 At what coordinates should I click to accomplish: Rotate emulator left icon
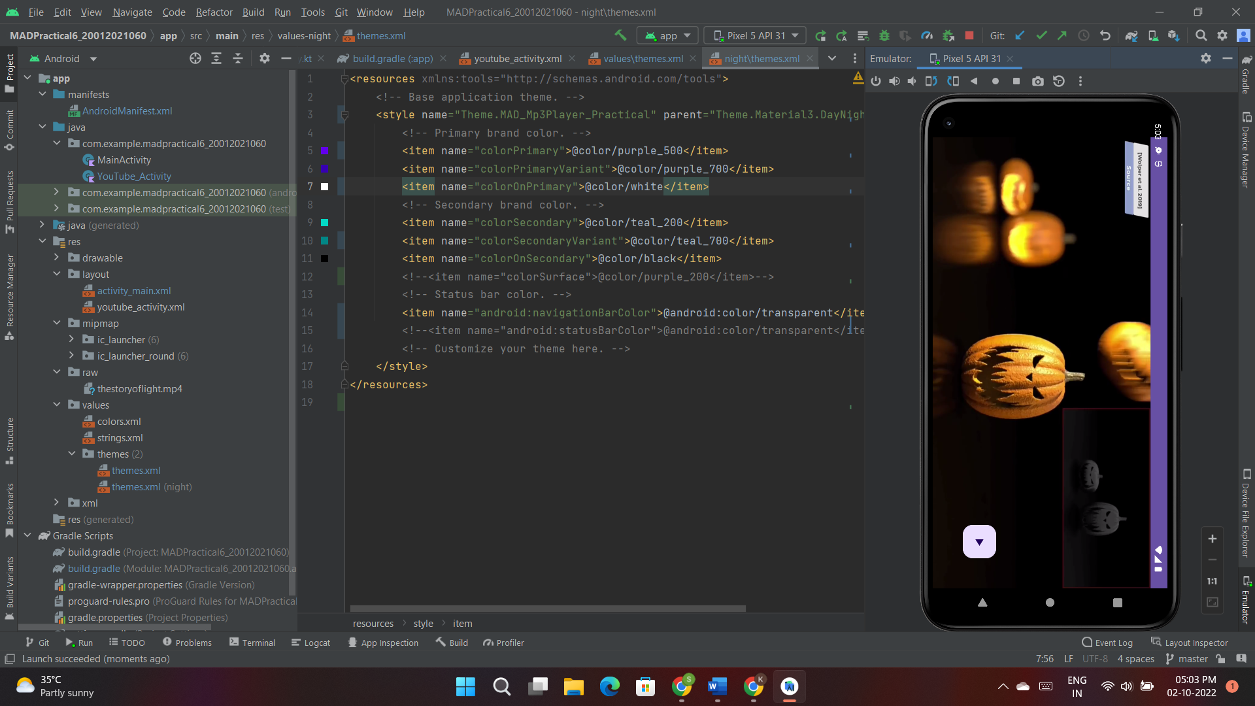click(x=931, y=81)
